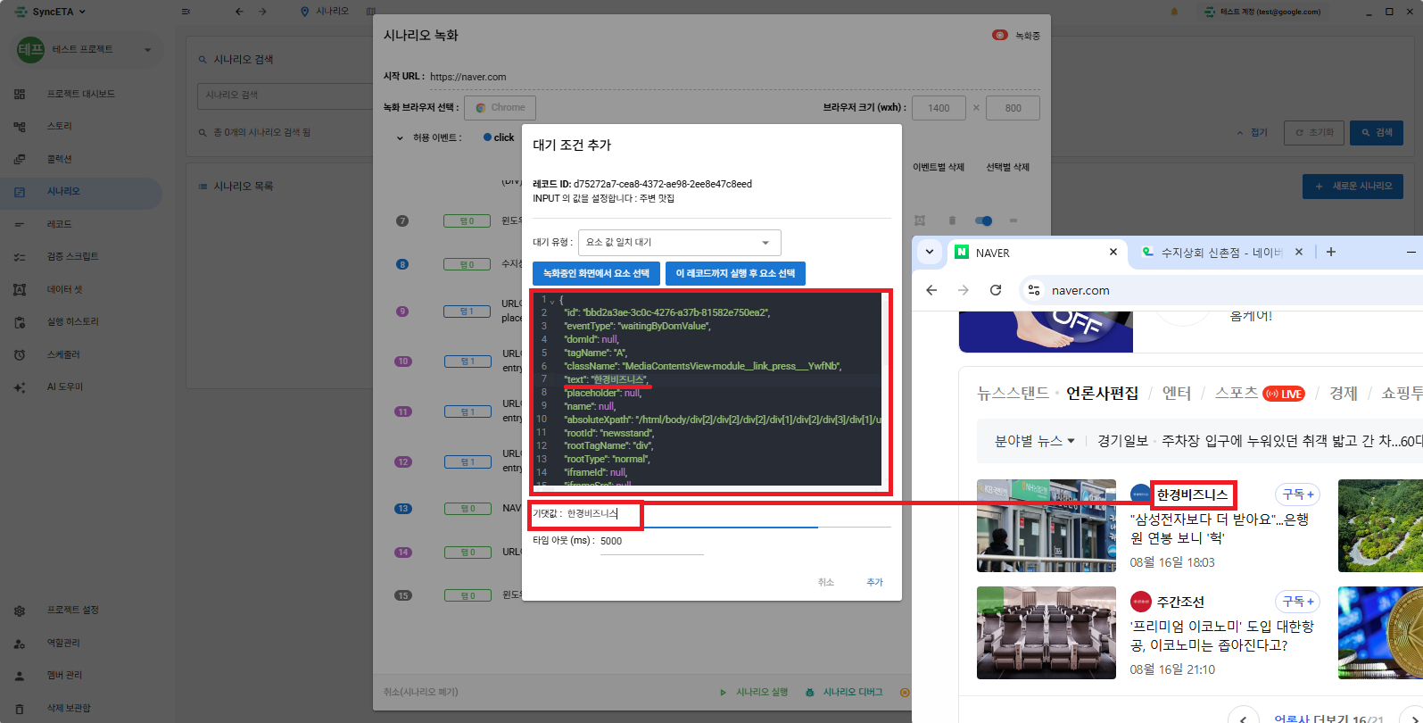The image size is (1423, 723).
Task: Click 시나리오 디버그 at dialog bottom
Action: (x=844, y=692)
